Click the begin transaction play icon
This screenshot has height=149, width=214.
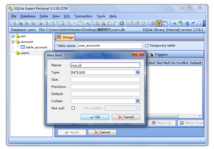tap(131, 23)
